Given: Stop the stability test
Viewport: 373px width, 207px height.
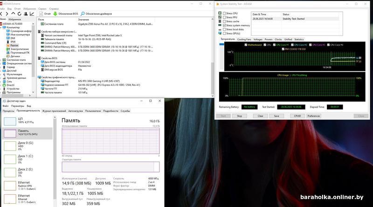Looking at the screenshot, I should [239, 116].
